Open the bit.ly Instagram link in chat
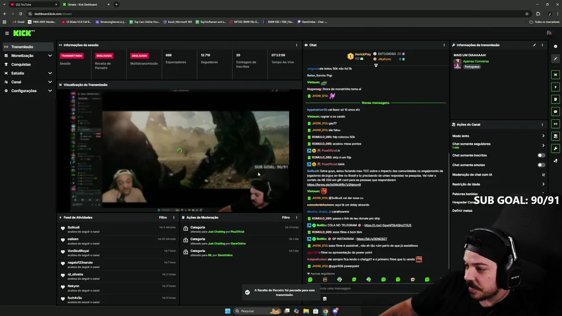This screenshot has width=562, height=316. point(371,239)
